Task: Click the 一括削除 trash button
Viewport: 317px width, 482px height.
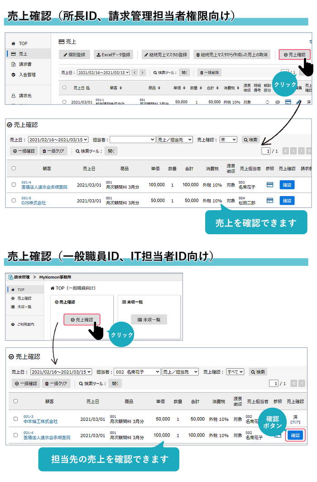Action: (209, 72)
